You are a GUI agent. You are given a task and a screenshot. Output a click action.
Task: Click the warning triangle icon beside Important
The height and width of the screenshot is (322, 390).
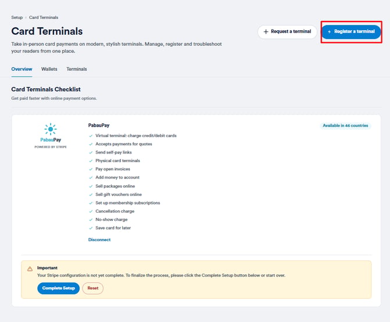click(x=30, y=269)
